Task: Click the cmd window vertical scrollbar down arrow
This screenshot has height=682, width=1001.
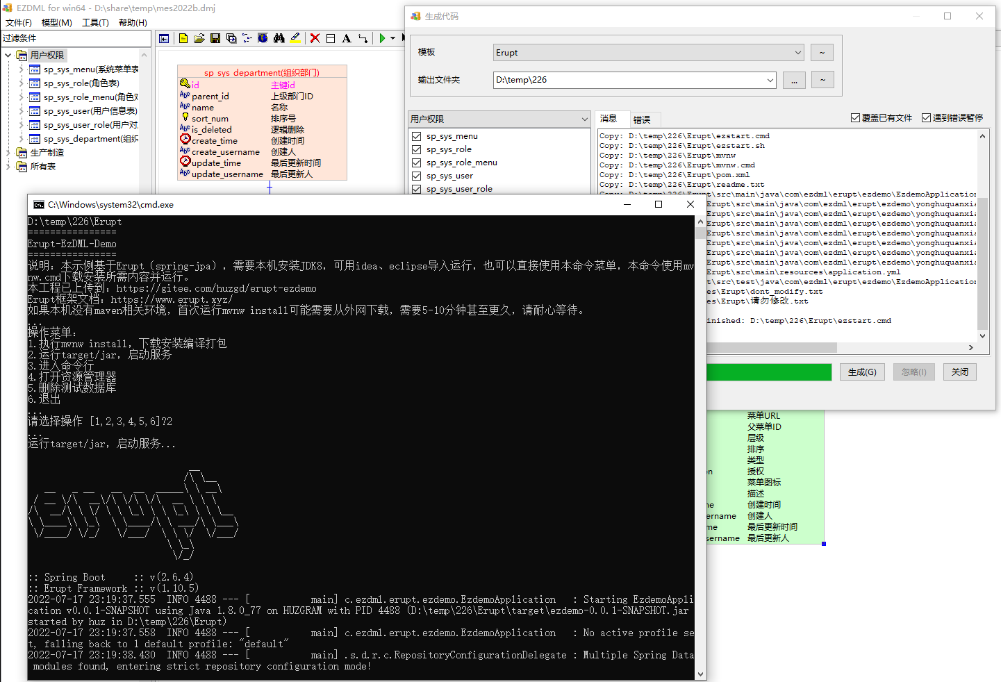Action: [x=700, y=674]
